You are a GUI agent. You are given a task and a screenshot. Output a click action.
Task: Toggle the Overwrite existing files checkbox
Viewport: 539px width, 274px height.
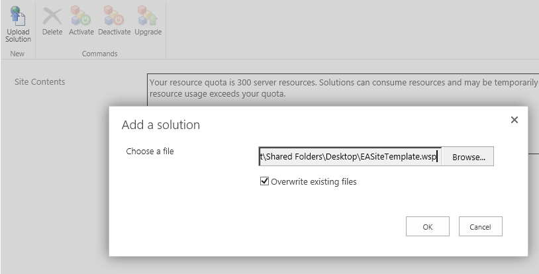[x=265, y=181]
